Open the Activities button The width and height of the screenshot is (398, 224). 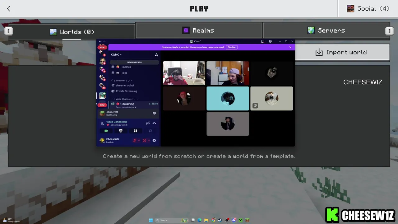pyautogui.click(x=135, y=131)
